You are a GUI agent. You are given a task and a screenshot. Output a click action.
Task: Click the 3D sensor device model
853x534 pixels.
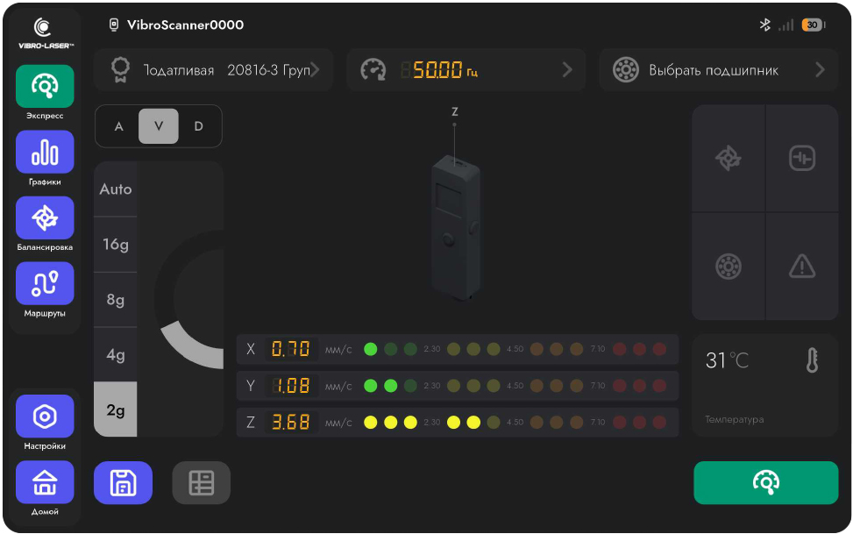pyautogui.click(x=456, y=226)
